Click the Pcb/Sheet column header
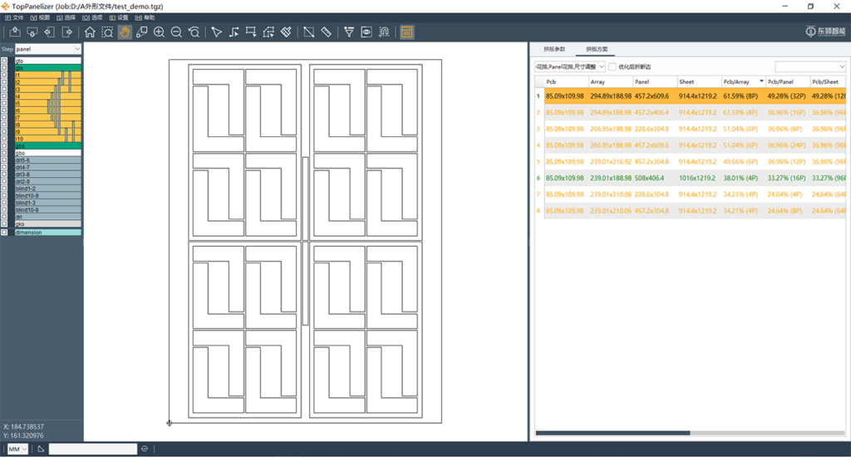 click(829, 82)
